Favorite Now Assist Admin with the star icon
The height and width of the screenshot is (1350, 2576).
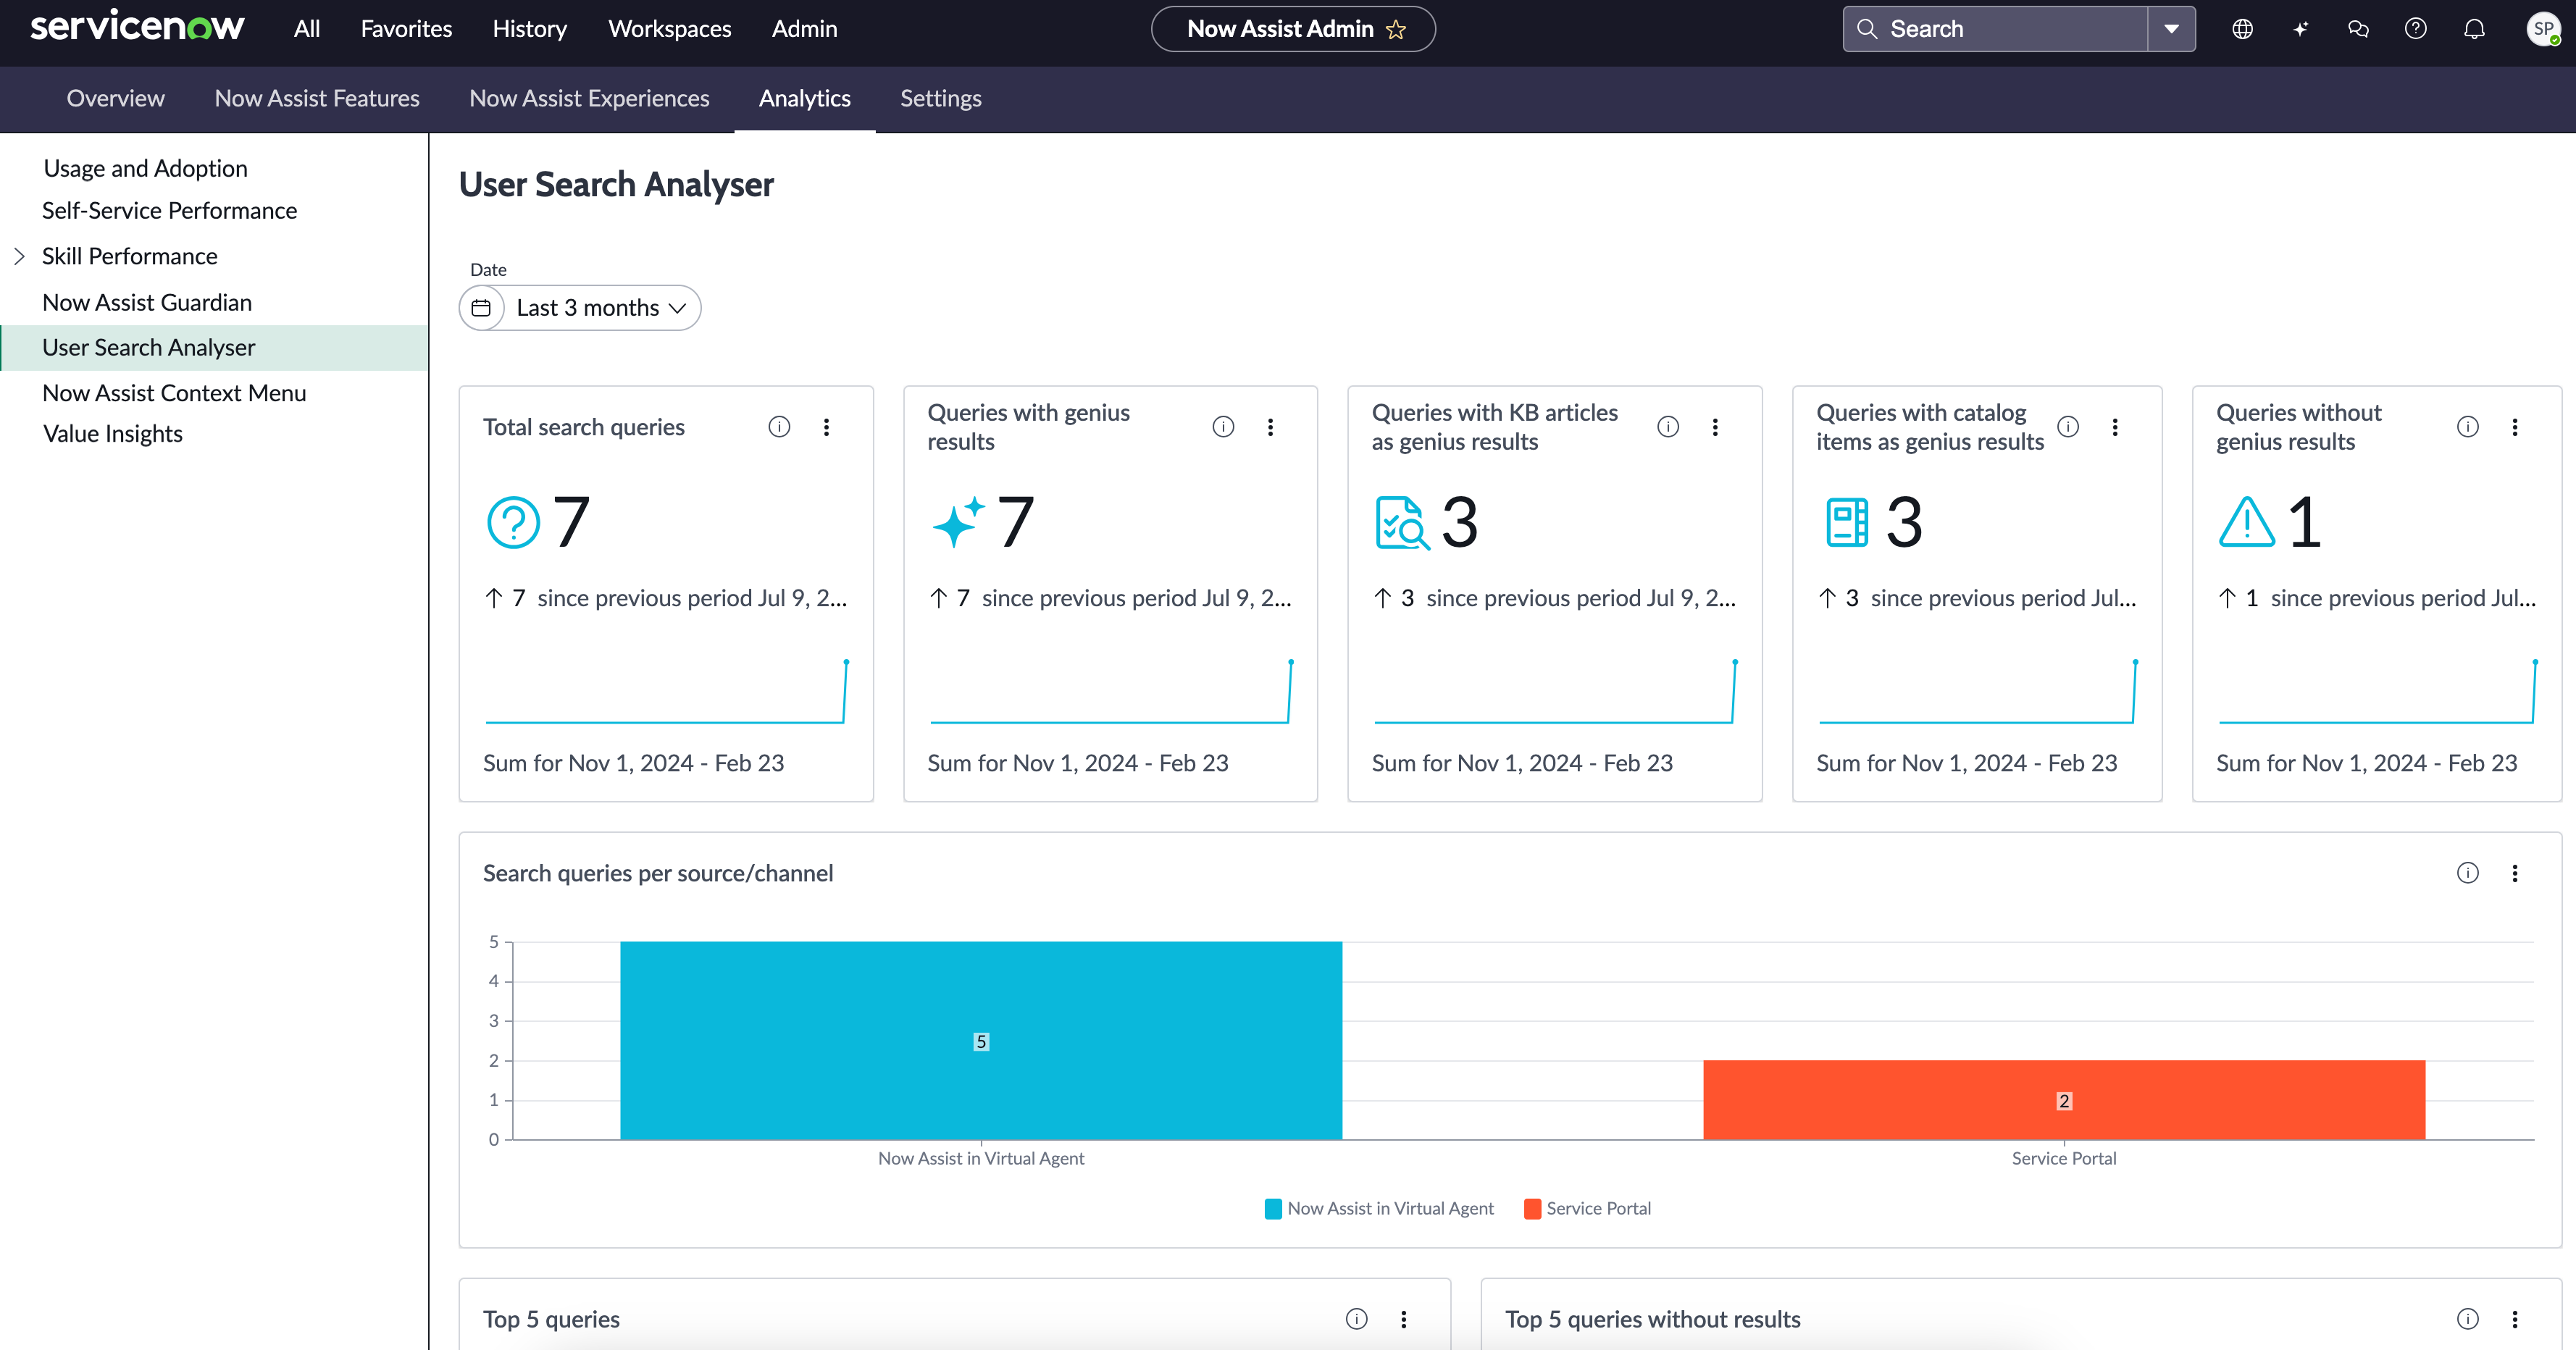click(x=1396, y=29)
